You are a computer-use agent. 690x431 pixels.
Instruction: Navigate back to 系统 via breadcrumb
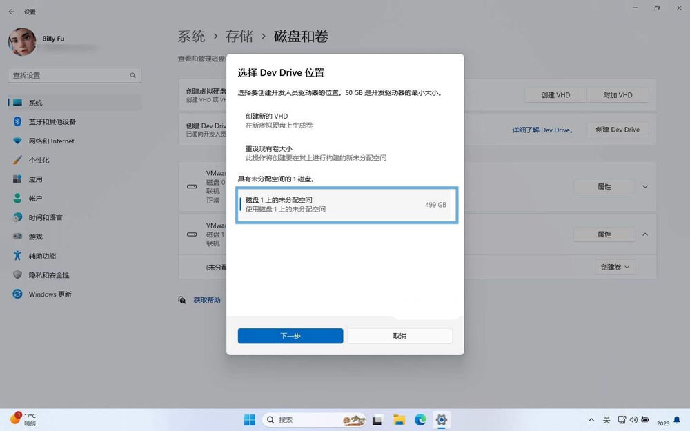[192, 37]
